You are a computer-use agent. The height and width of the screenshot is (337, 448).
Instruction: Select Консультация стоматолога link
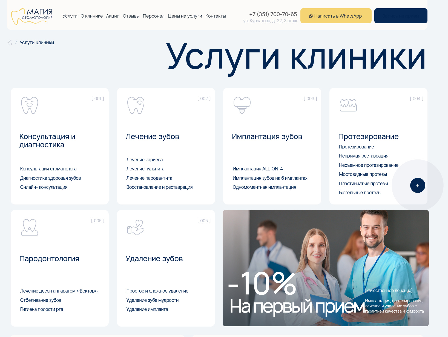pos(48,169)
